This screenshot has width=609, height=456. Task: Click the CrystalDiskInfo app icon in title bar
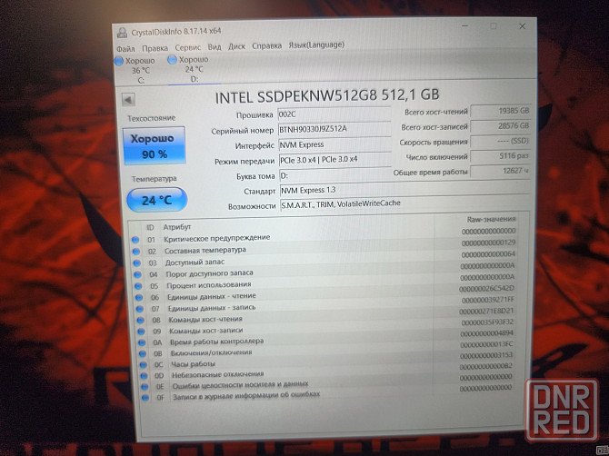pos(123,33)
